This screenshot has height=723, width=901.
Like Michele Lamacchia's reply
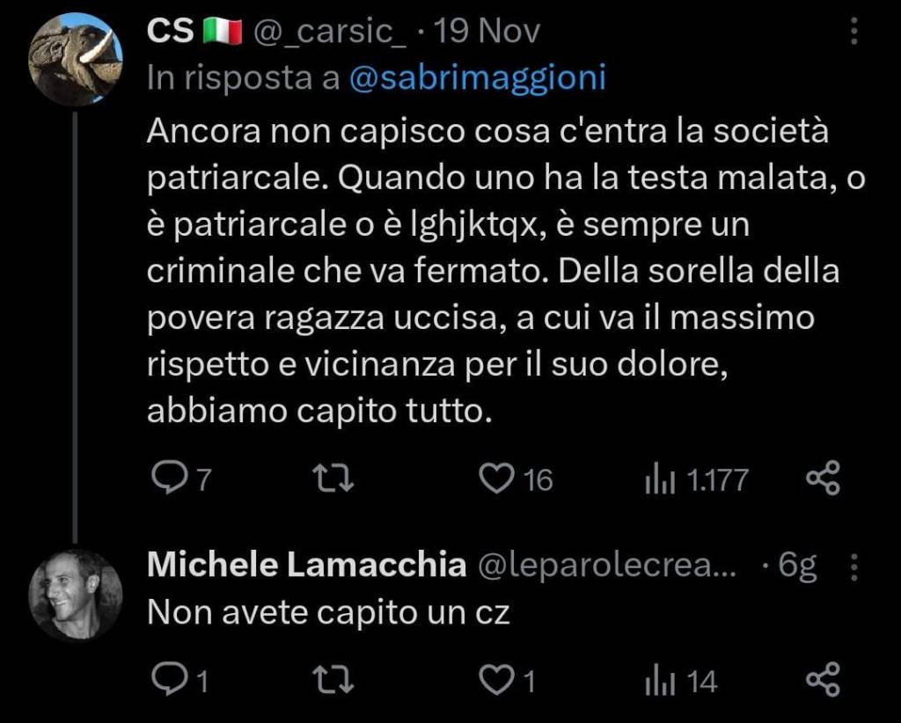coord(496,680)
